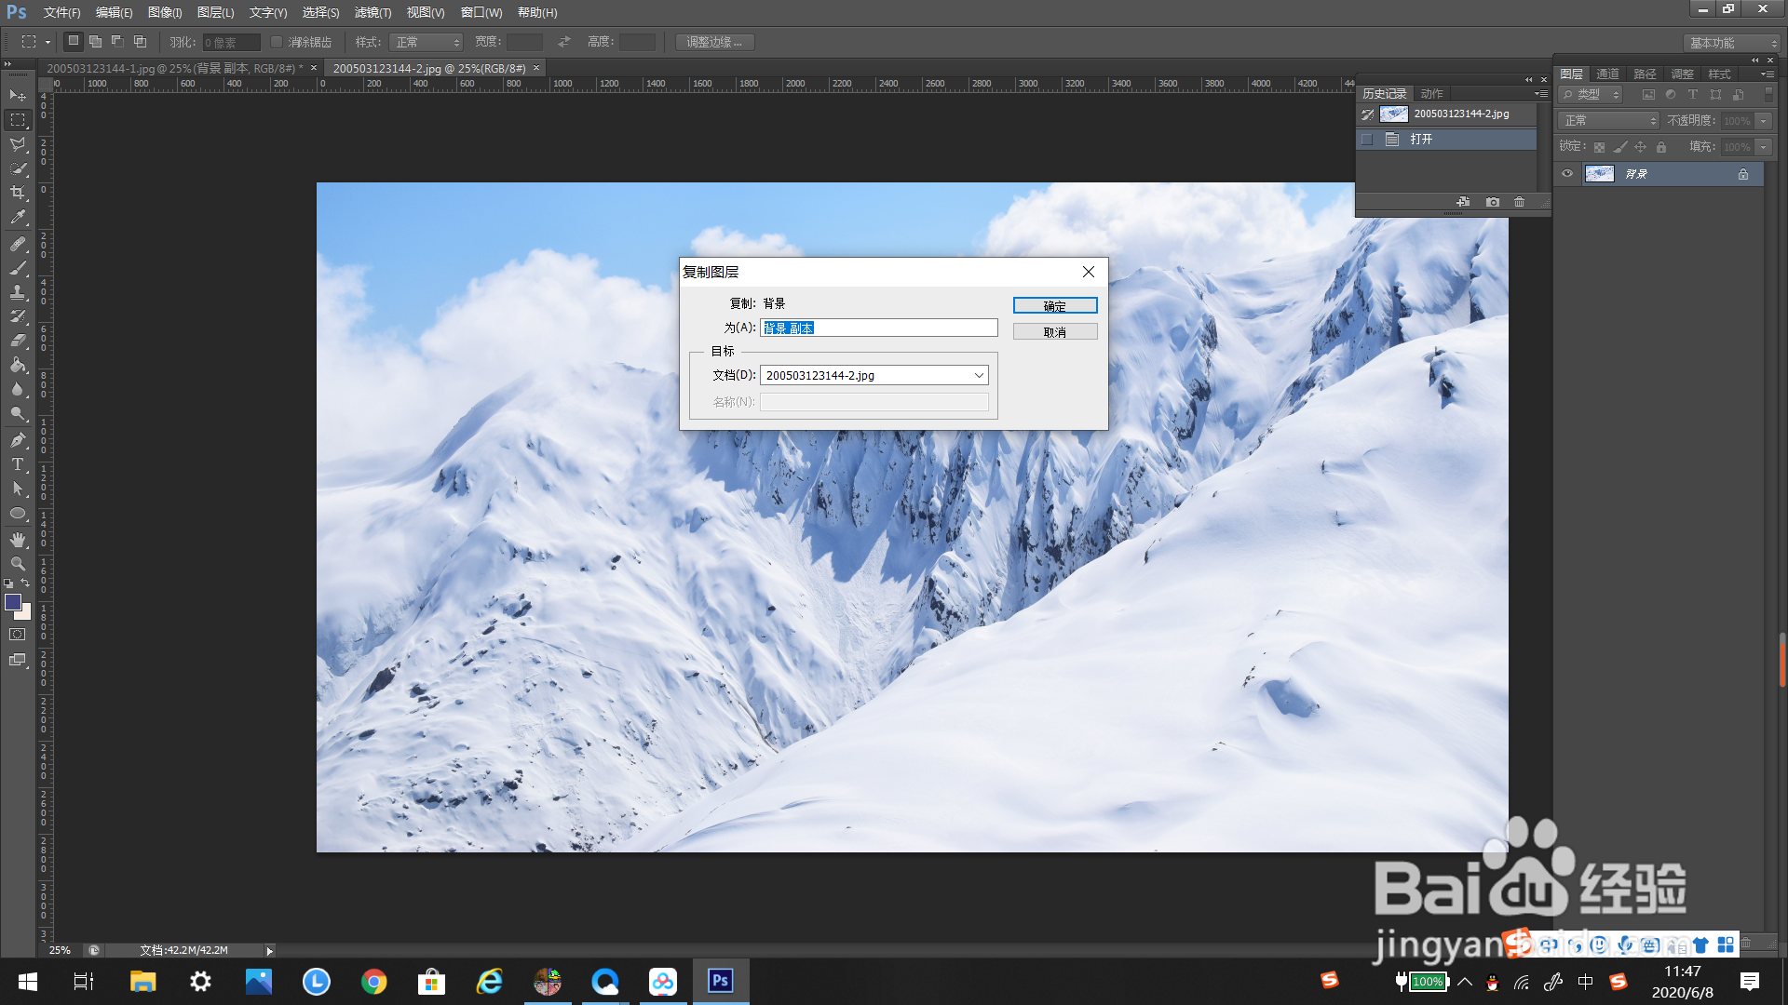Toggle history brush source for 打开 state
Image resolution: width=1788 pixels, height=1005 pixels.
(x=1367, y=140)
